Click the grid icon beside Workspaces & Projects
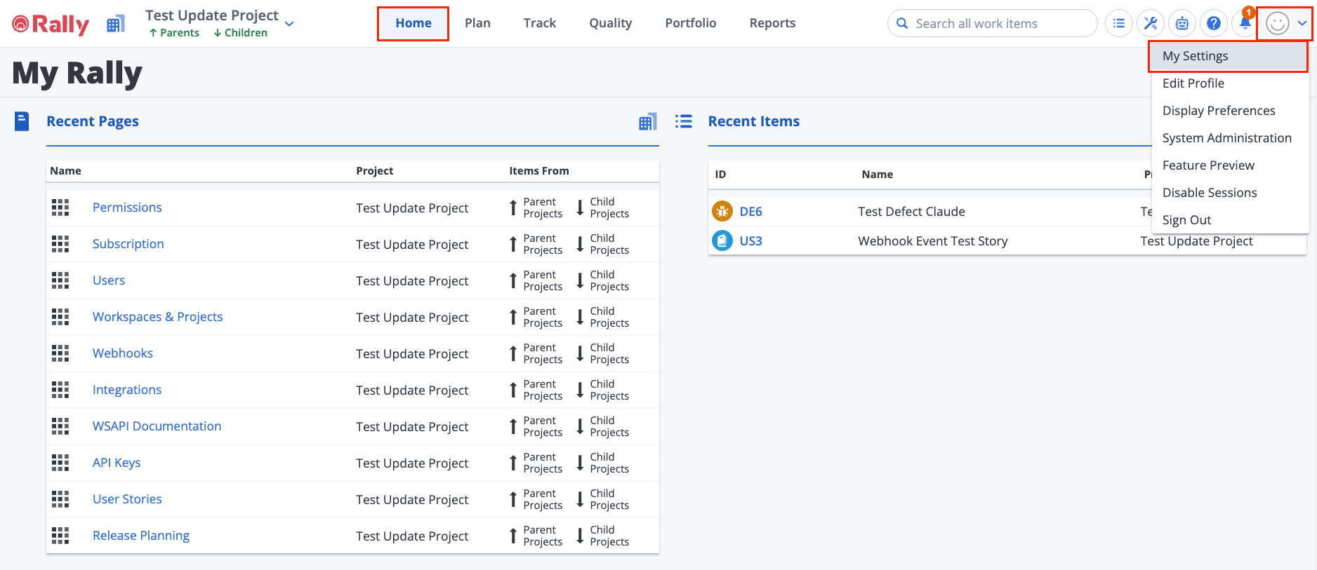Image resolution: width=1317 pixels, height=570 pixels. tap(60, 317)
